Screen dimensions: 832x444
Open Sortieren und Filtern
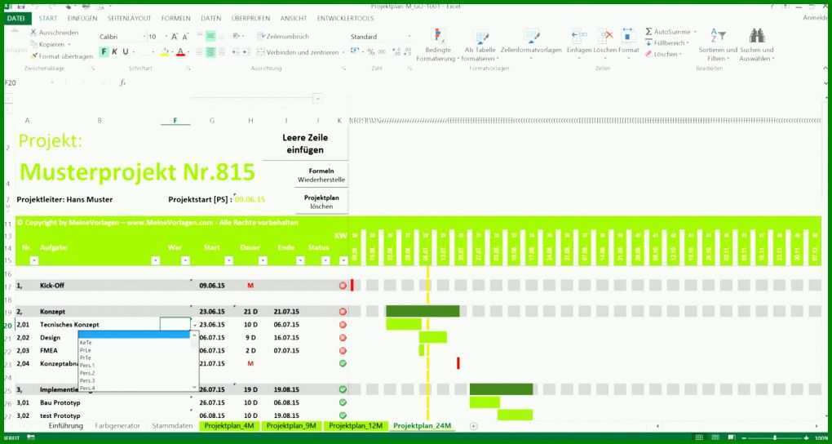(x=718, y=45)
